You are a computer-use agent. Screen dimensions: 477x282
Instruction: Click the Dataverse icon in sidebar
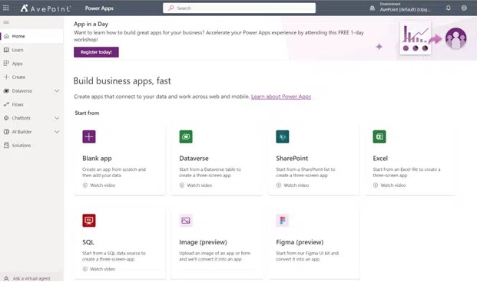[6, 90]
